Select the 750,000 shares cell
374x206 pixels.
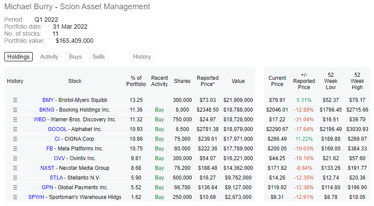(182, 120)
